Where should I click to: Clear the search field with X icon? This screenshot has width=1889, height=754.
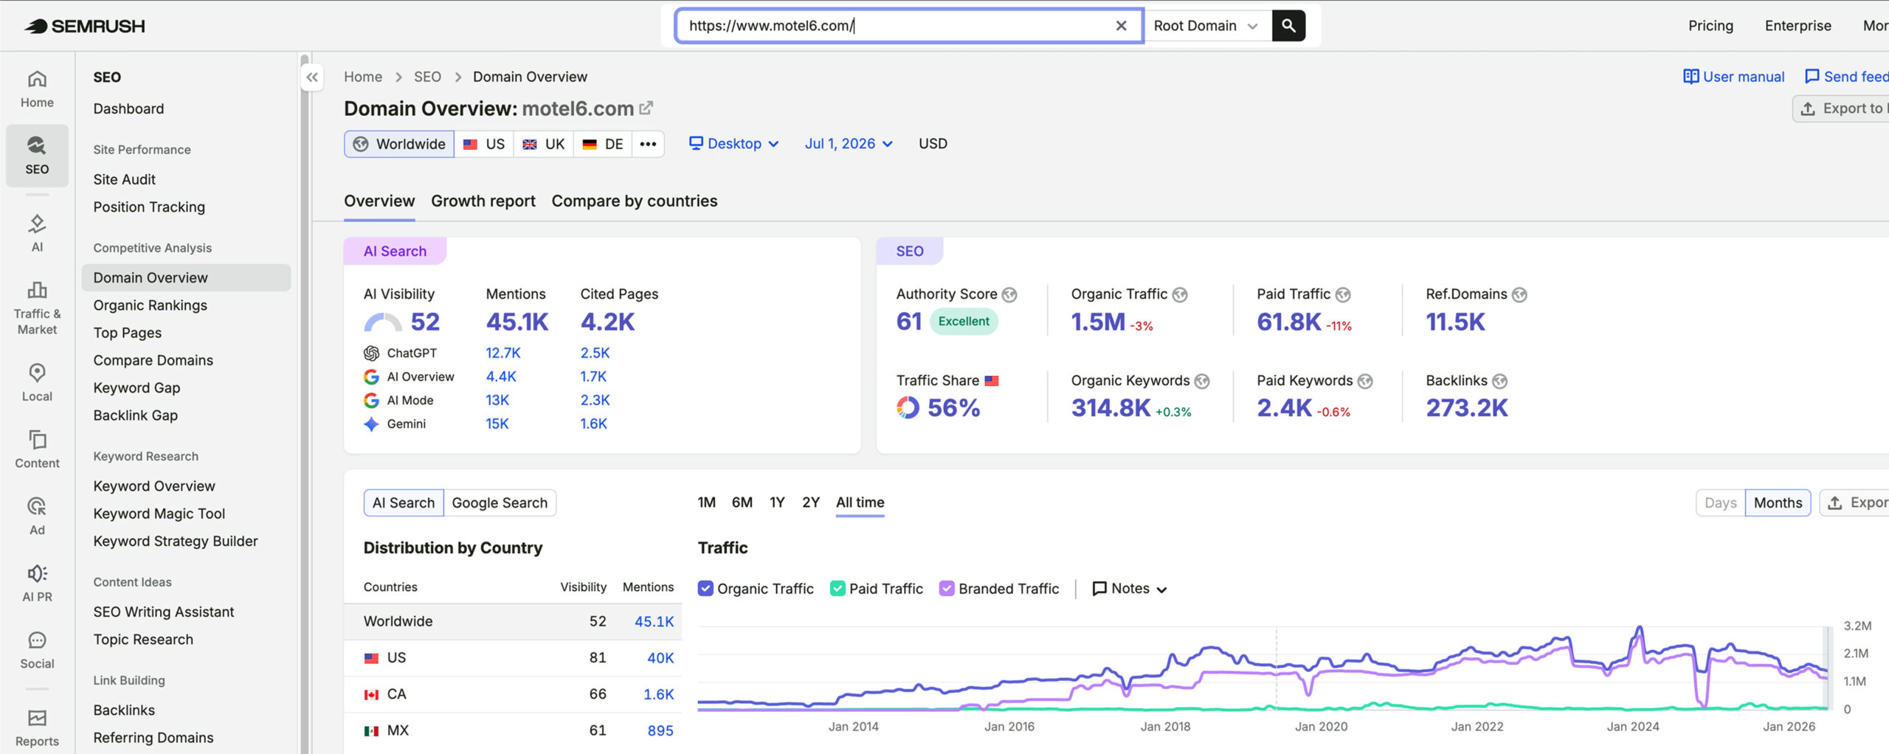click(x=1121, y=26)
